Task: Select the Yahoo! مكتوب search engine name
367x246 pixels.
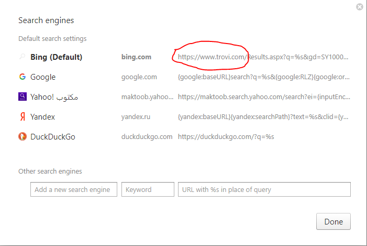Action: coord(54,97)
